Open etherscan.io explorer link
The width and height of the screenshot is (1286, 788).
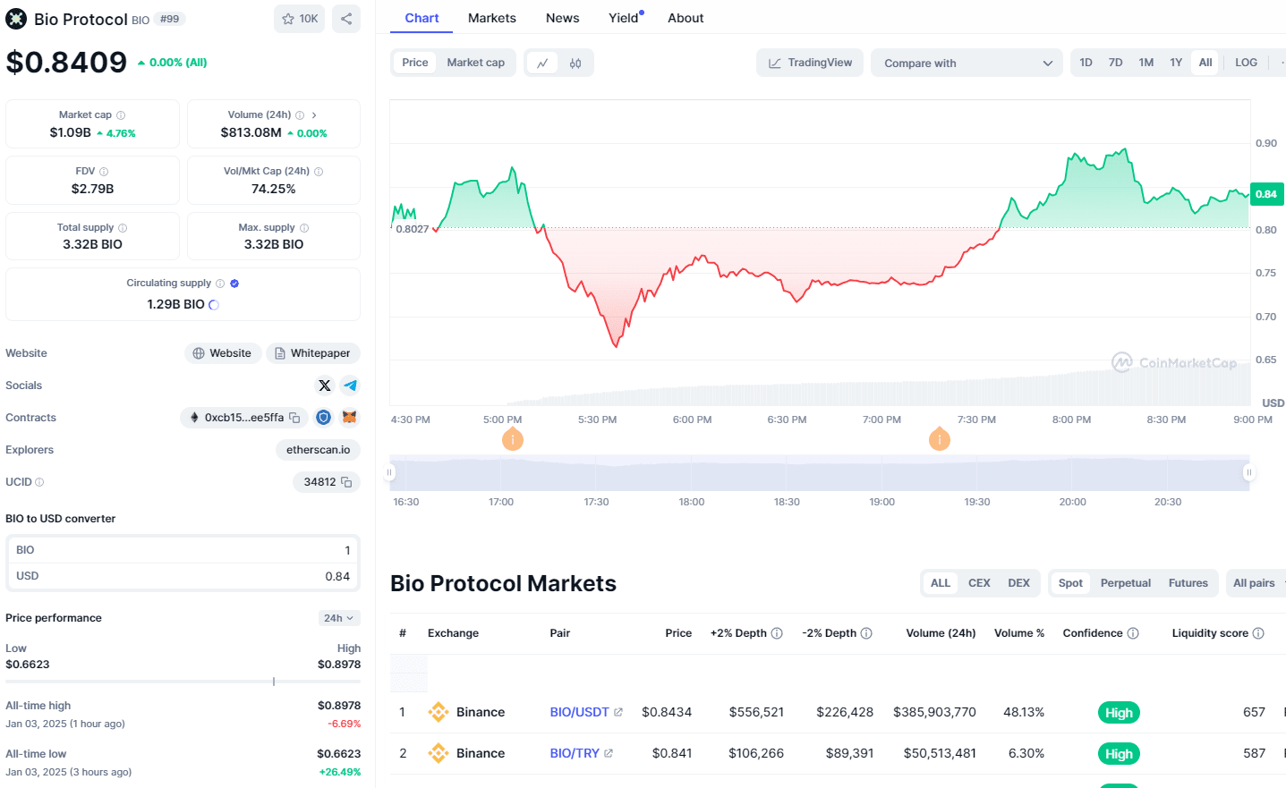pos(318,450)
